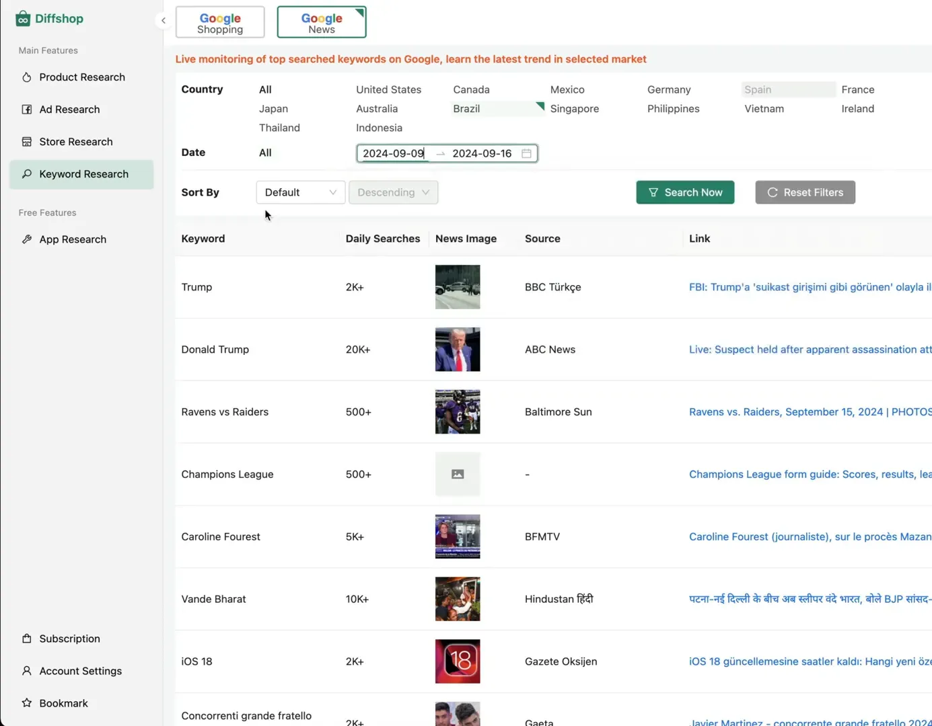Choose France as the country
Screen dimensions: 932x726
pyautogui.click(x=858, y=89)
